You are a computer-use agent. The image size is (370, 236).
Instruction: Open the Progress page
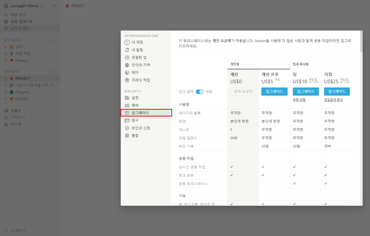[x=30, y=92]
